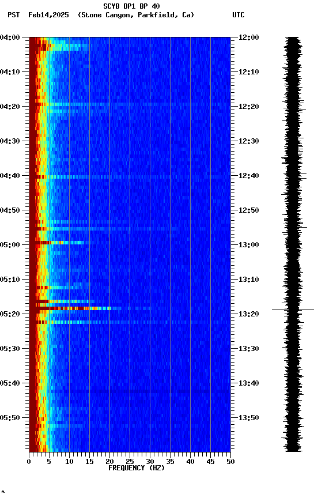Click the UTC time label "13:20"
This screenshot has width=318, height=498.
coord(249,314)
